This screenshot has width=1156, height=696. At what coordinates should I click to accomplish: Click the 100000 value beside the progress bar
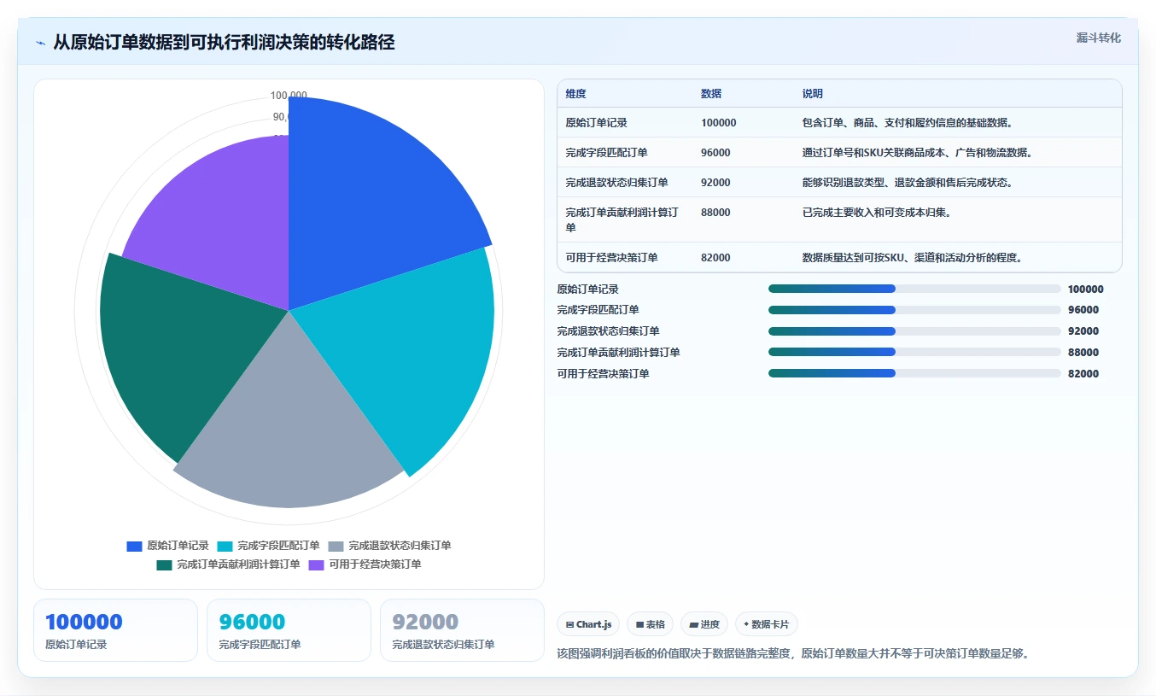tap(1086, 290)
